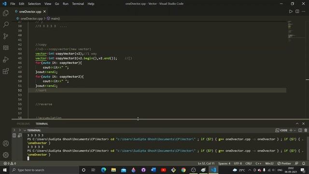Click the feedback icon in status bar

click(x=296, y=163)
